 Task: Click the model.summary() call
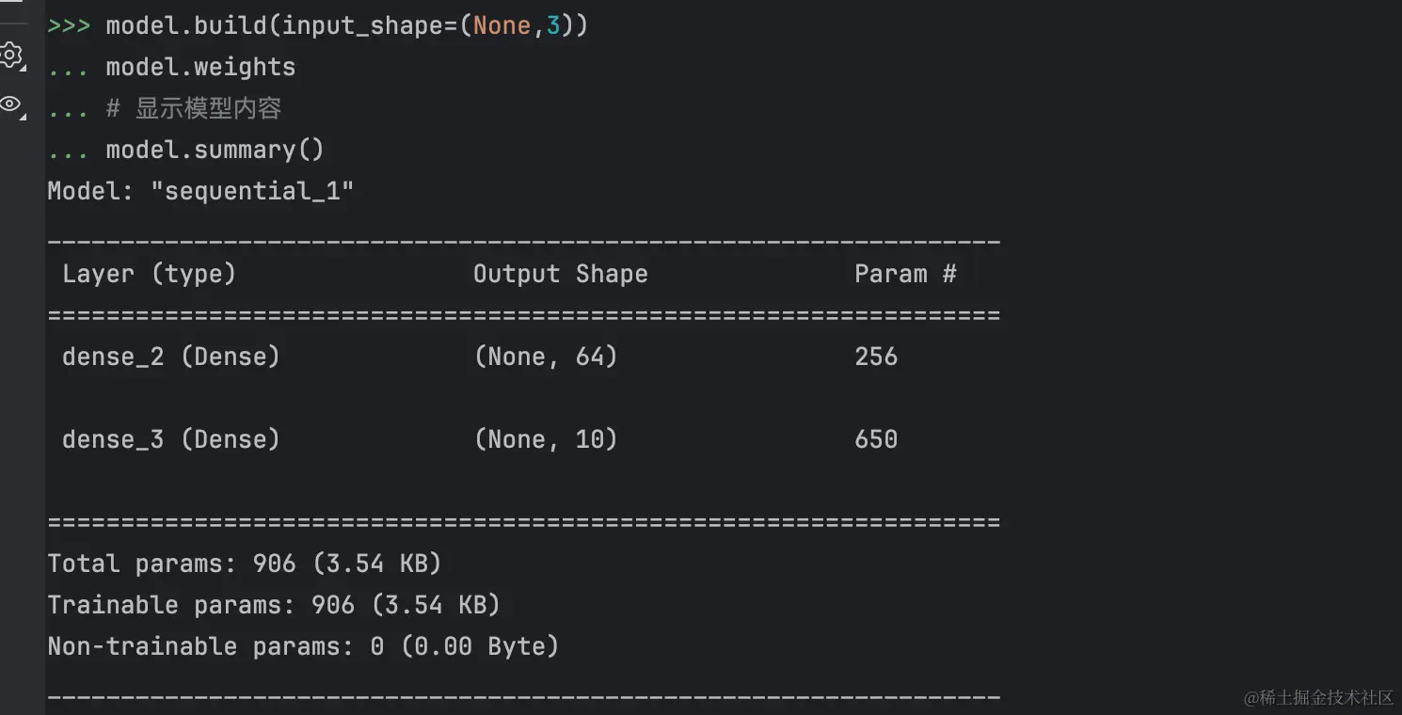(x=215, y=150)
